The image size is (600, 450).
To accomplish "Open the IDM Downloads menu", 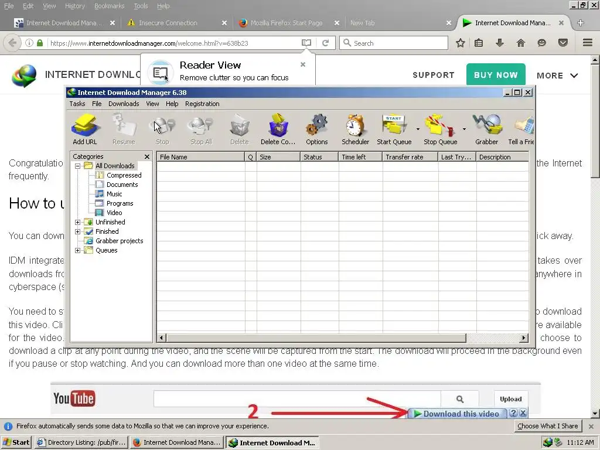I will [124, 104].
